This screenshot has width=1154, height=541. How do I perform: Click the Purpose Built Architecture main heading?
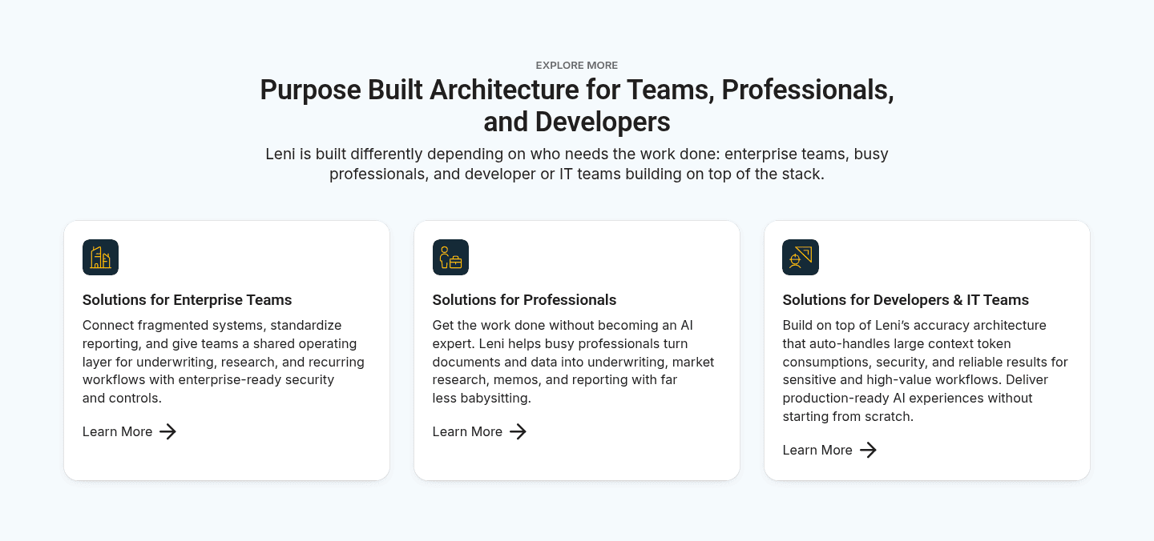tap(577, 105)
